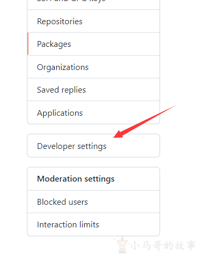Screen dimensions: 218x260
Task: Click the word "limits" in Interaction limits
Action: [x=89, y=225]
